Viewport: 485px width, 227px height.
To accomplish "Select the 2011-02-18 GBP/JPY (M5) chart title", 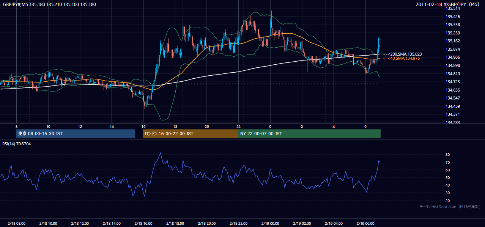I will (448, 5).
